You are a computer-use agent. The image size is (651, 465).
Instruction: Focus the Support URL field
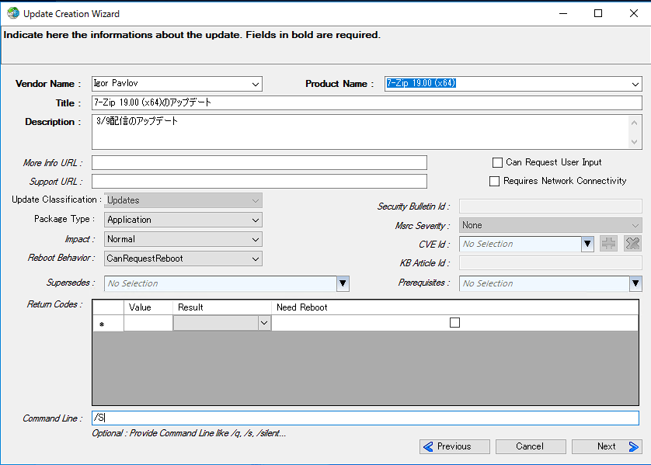click(x=259, y=182)
